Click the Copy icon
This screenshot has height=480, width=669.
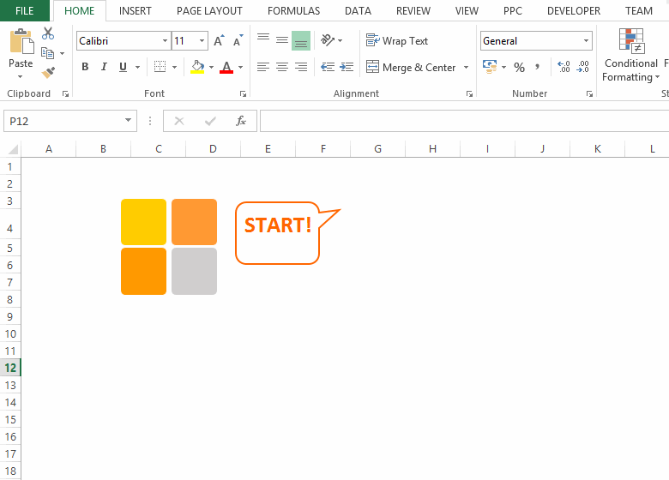point(48,53)
